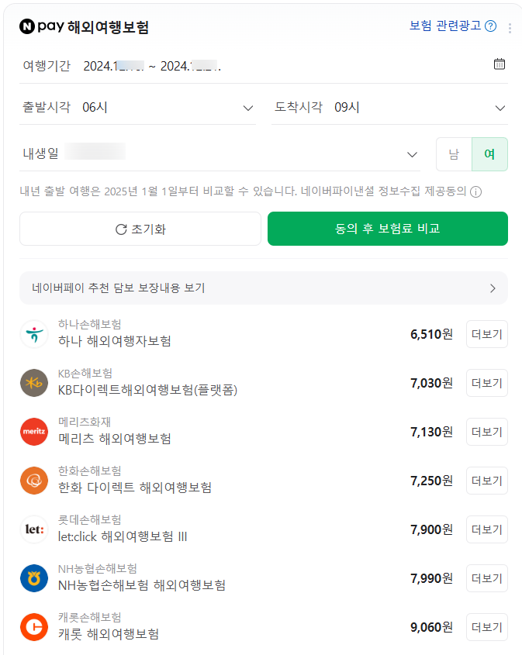Click the Carrot Insurance logo icon
Screen dimensions: 522x655
pyautogui.click(x=34, y=627)
